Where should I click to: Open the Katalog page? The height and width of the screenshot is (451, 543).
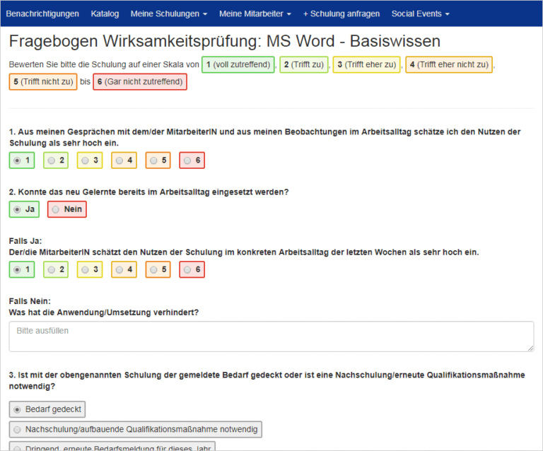click(105, 14)
